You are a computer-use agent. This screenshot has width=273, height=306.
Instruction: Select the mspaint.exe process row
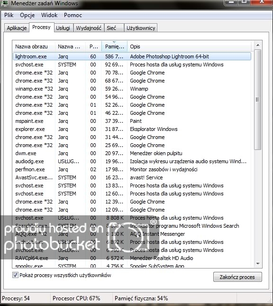pos(132,121)
